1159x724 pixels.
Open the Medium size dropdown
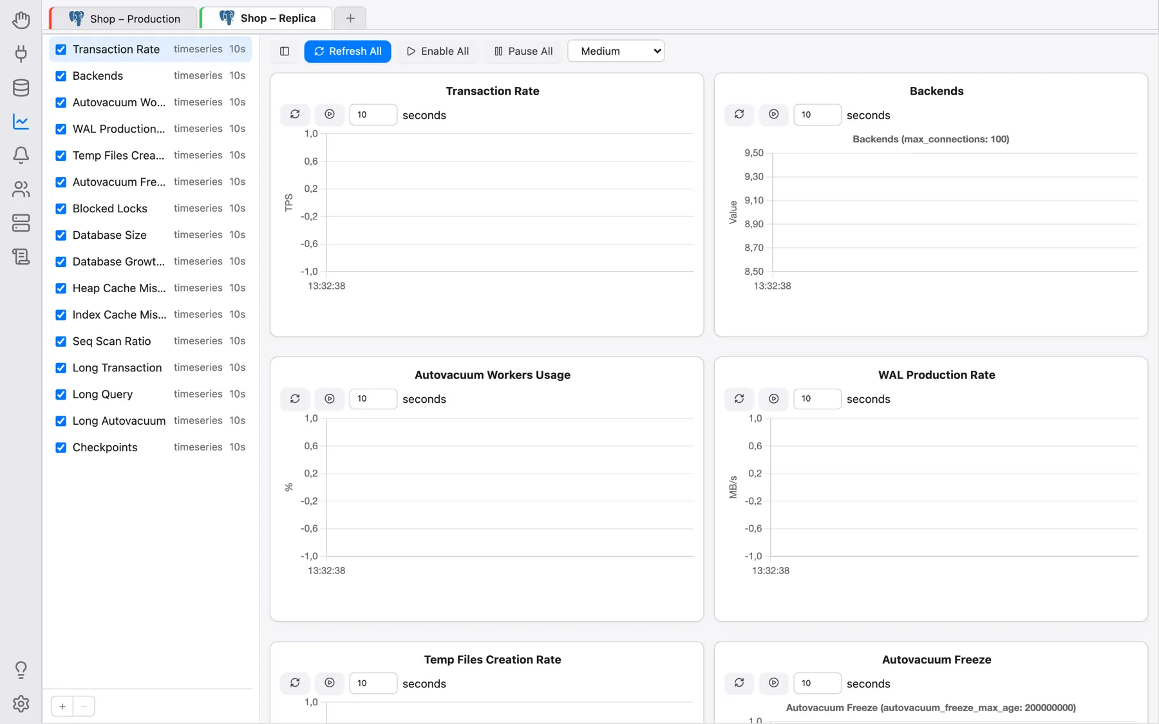point(616,51)
